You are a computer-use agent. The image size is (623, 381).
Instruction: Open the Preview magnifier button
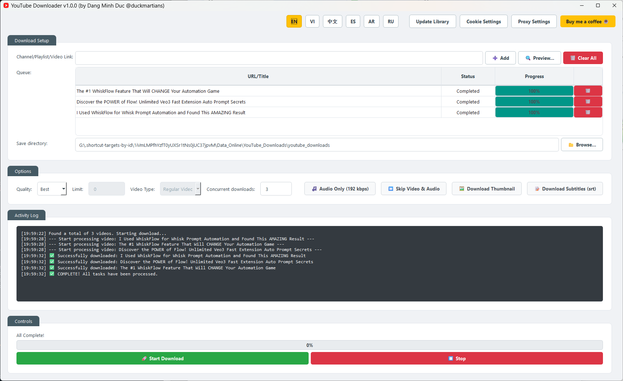(540, 58)
